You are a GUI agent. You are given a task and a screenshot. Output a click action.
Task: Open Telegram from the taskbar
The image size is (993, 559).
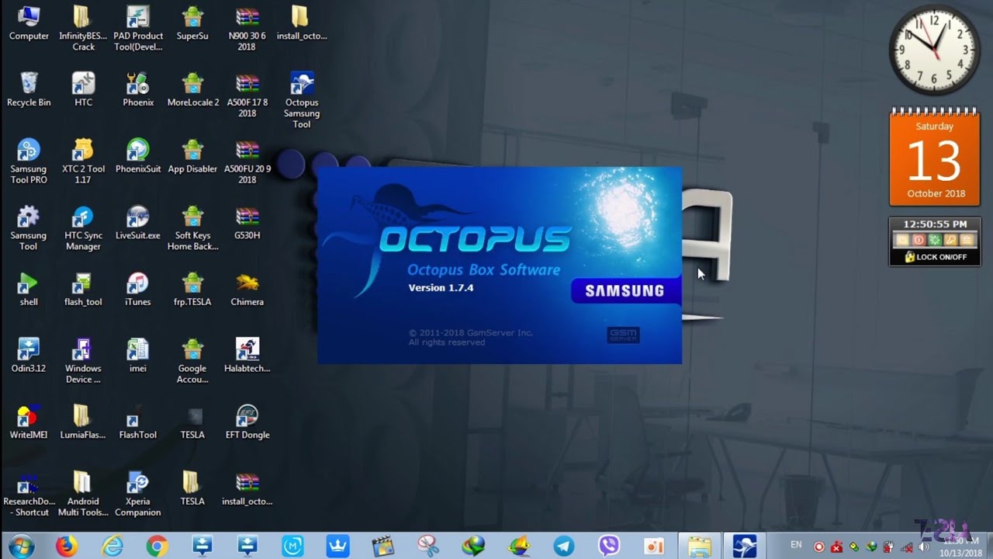(564, 546)
